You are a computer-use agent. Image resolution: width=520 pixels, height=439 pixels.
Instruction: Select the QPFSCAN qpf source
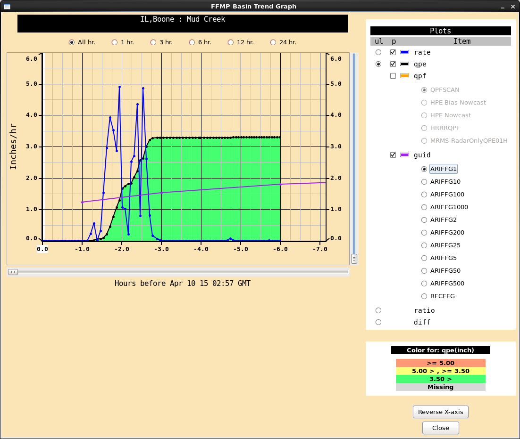(x=440, y=90)
